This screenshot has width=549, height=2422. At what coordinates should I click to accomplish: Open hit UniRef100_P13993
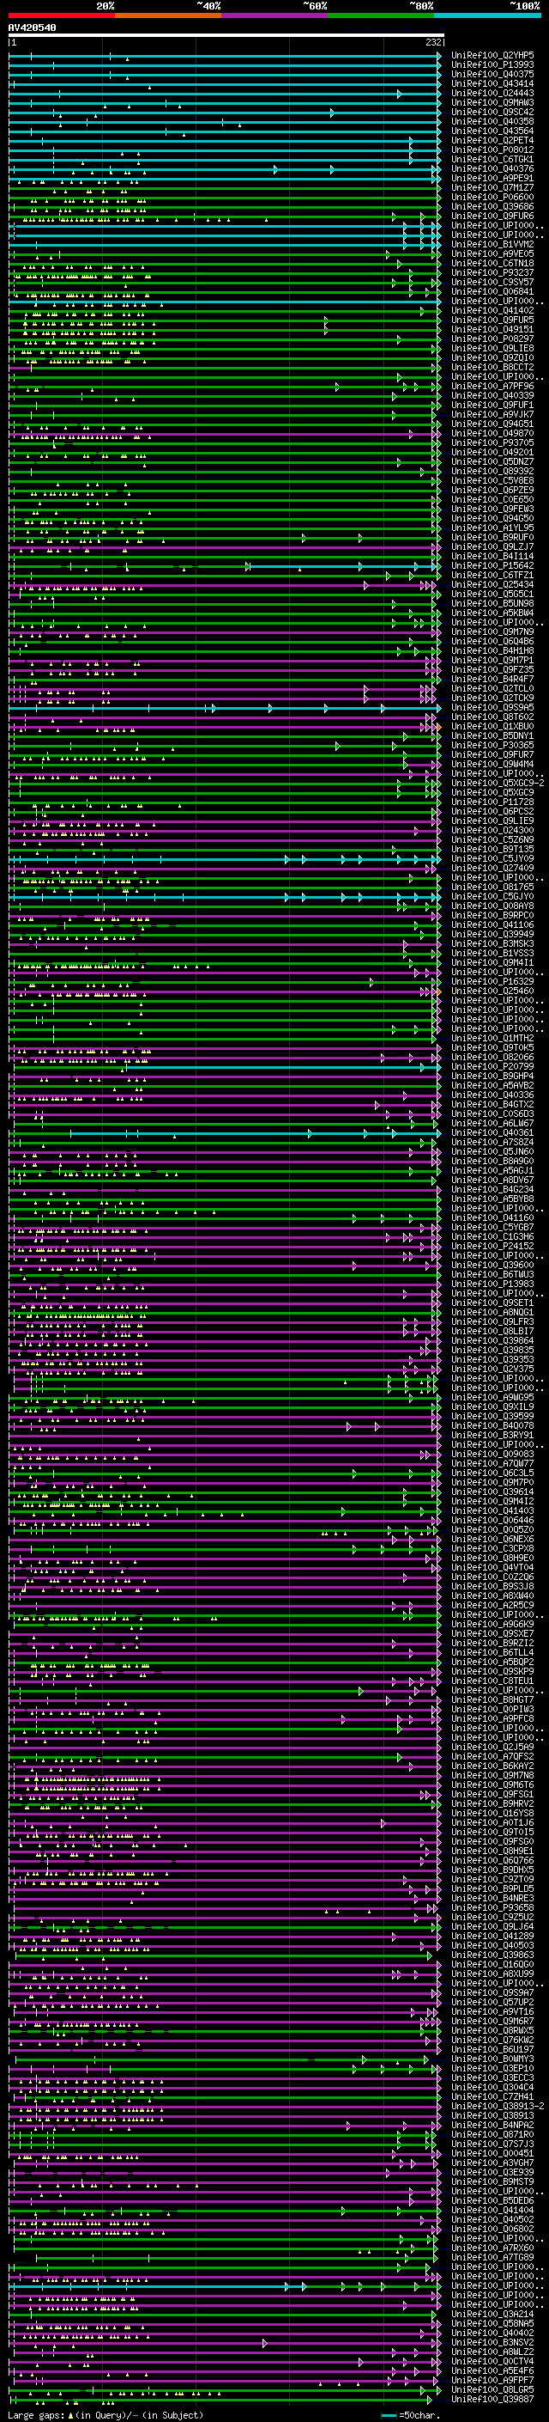click(x=492, y=65)
